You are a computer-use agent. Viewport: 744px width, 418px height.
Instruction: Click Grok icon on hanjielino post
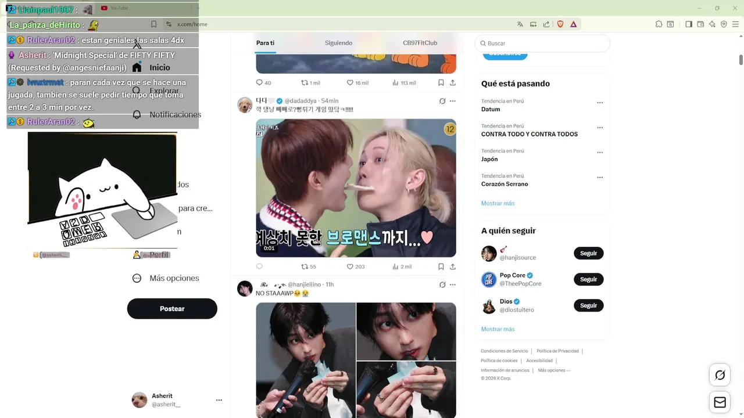pos(442,284)
